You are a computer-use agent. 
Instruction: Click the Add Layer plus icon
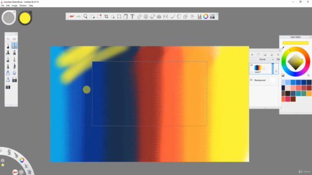[252, 54]
